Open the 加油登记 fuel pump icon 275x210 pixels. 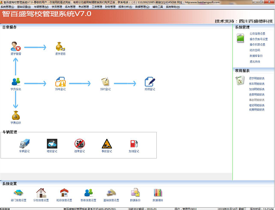tap(134, 144)
